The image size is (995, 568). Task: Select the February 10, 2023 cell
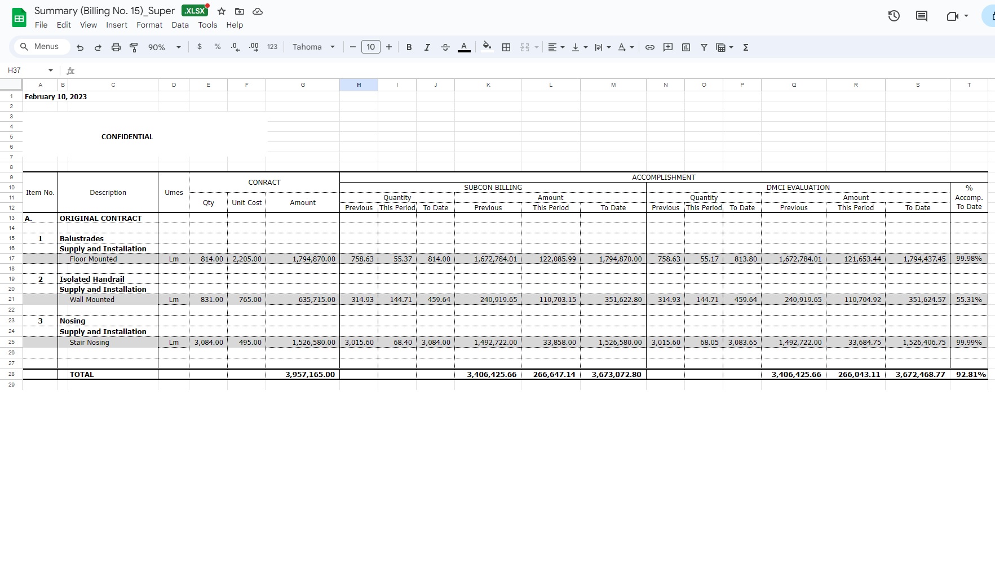pyautogui.click(x=55, y=97)
